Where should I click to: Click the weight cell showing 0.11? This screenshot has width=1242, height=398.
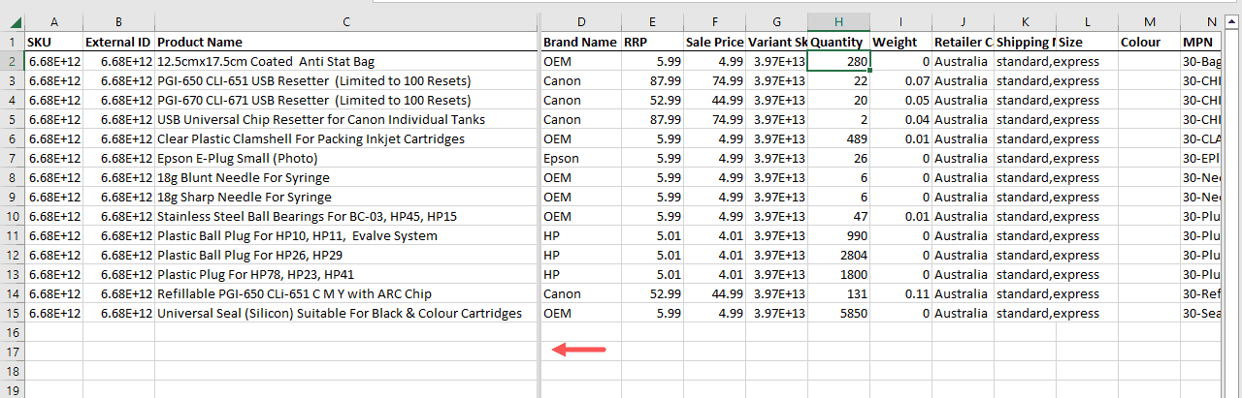tap(900, 293)
